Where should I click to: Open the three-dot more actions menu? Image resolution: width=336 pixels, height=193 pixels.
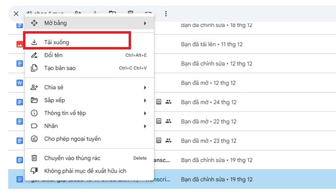pos(166,14)
